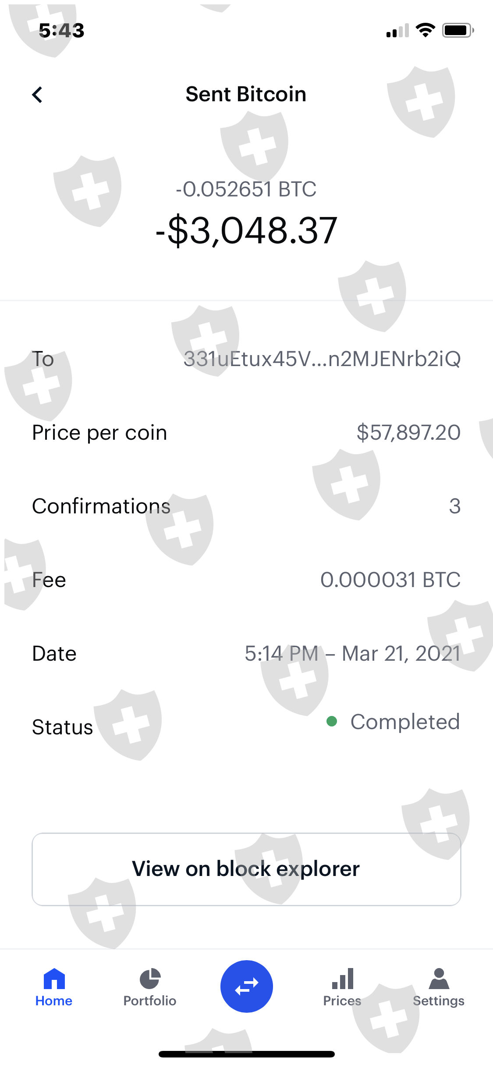Open the Portfolio pie chart icon
The image size is (493, 1068).
coord(150,979)
